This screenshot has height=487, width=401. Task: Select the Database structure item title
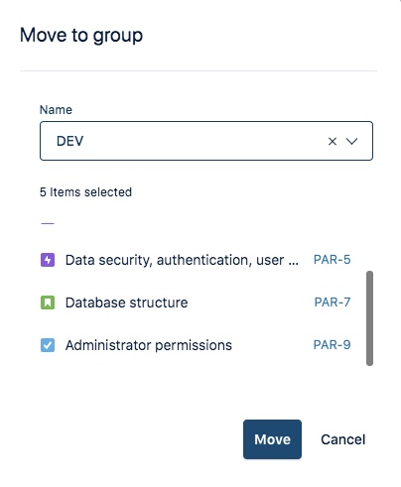(x=126, y=303)
